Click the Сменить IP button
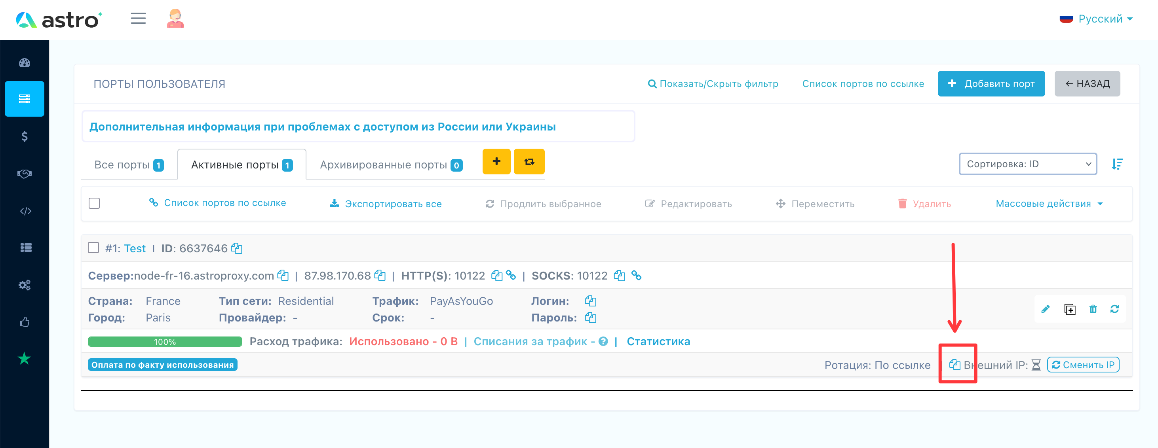 [x=1083, y=365]
